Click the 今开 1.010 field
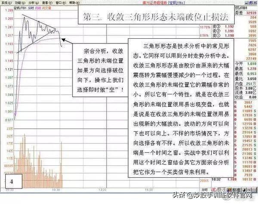The width and height of the screenshot is (258, 204). tap(246, 64)
